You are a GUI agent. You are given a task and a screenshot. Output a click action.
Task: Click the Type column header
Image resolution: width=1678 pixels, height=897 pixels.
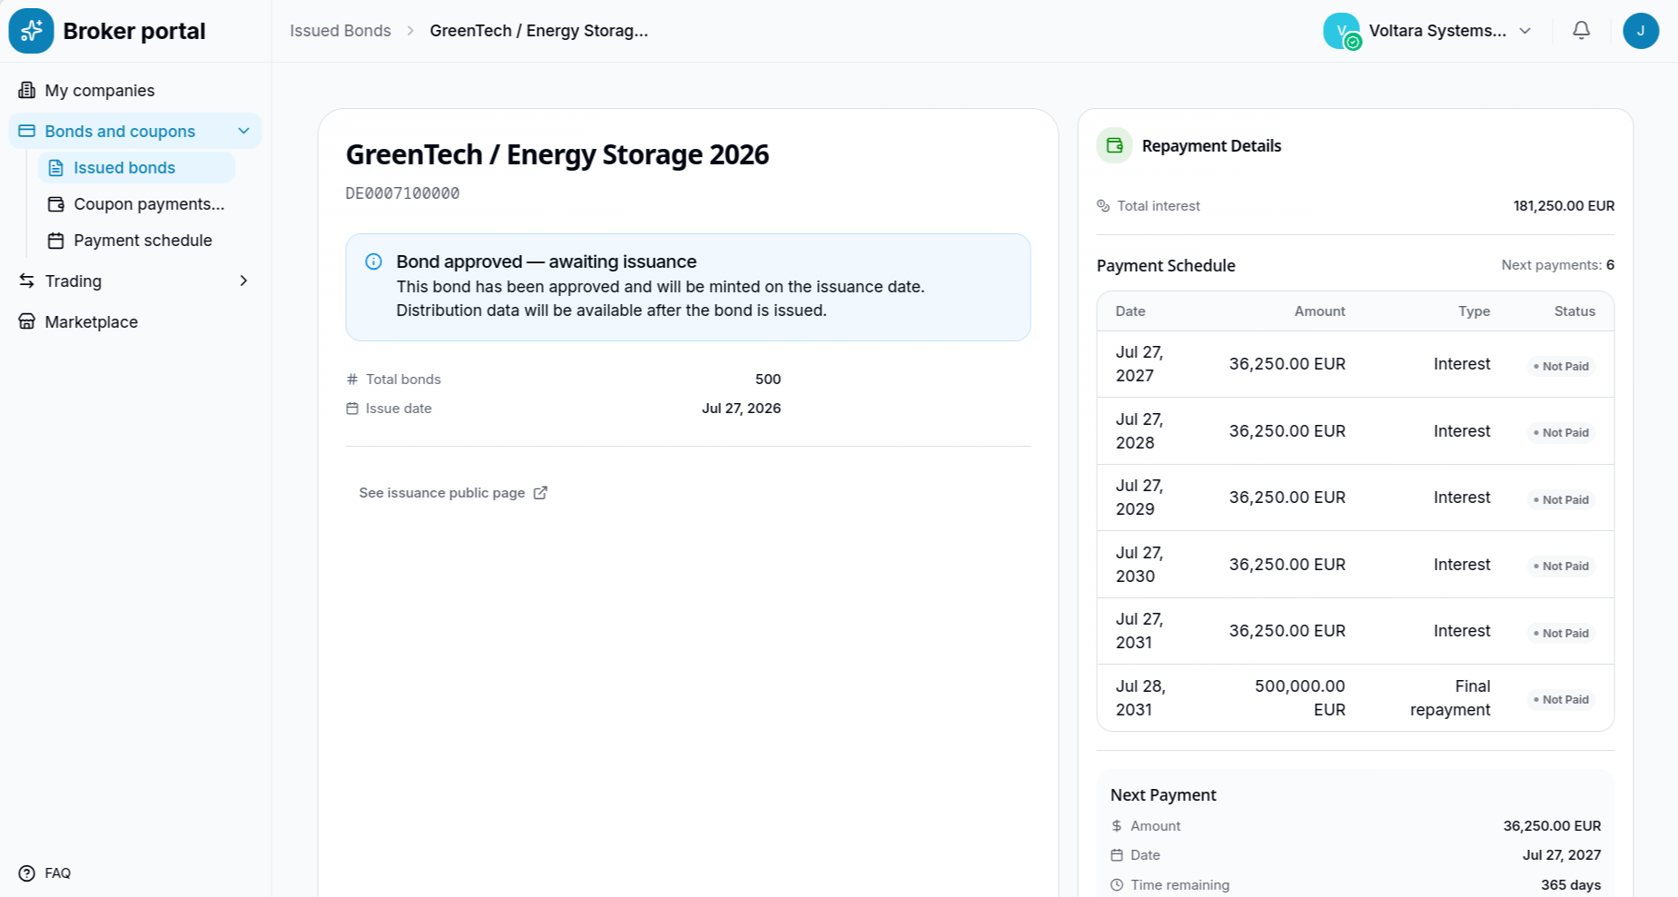coord(1475,311)
